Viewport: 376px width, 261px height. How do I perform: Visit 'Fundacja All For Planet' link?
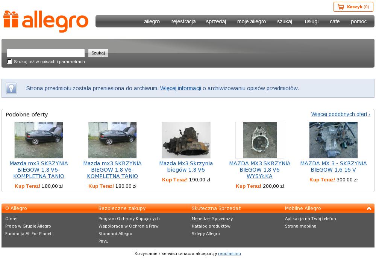[28, 234]
